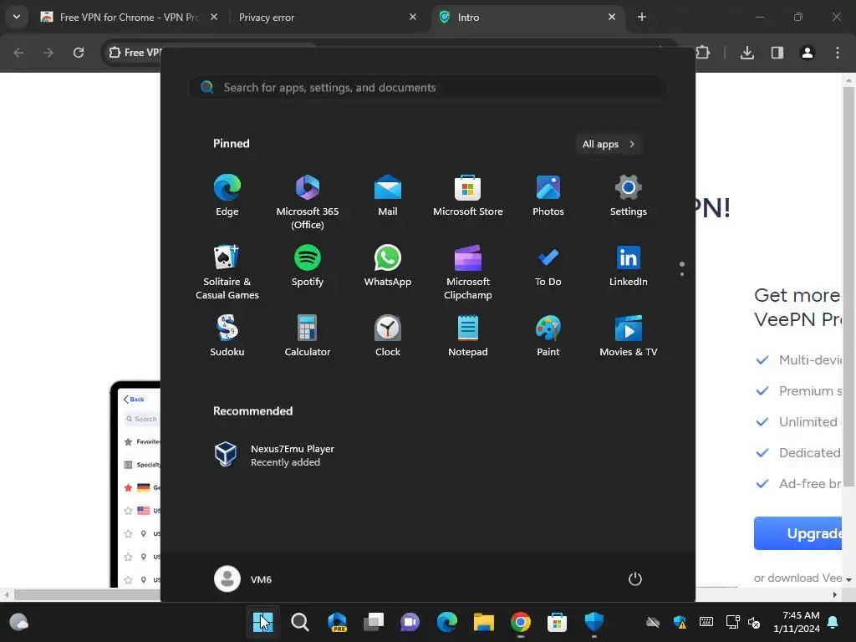The image size is (856, 642).
Task: Click the OneDrive tray icon
Action: tap(653, 622)
